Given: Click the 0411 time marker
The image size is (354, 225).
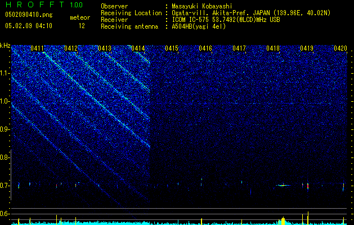Looking at the screenshot, I should point(37,48).
